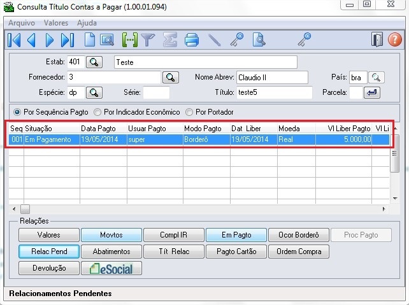409x305 pixels.
Task: Click the green brackets toolbar icon
Action: tap(130, 40)
